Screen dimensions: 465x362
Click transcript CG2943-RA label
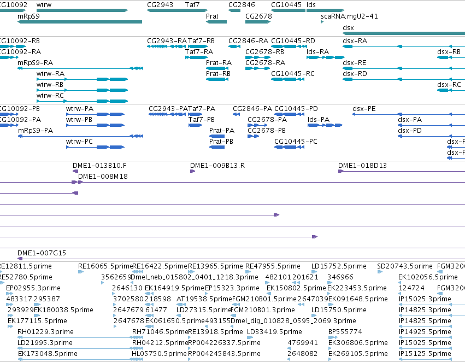pyautogui.click(x=167, y=41)
